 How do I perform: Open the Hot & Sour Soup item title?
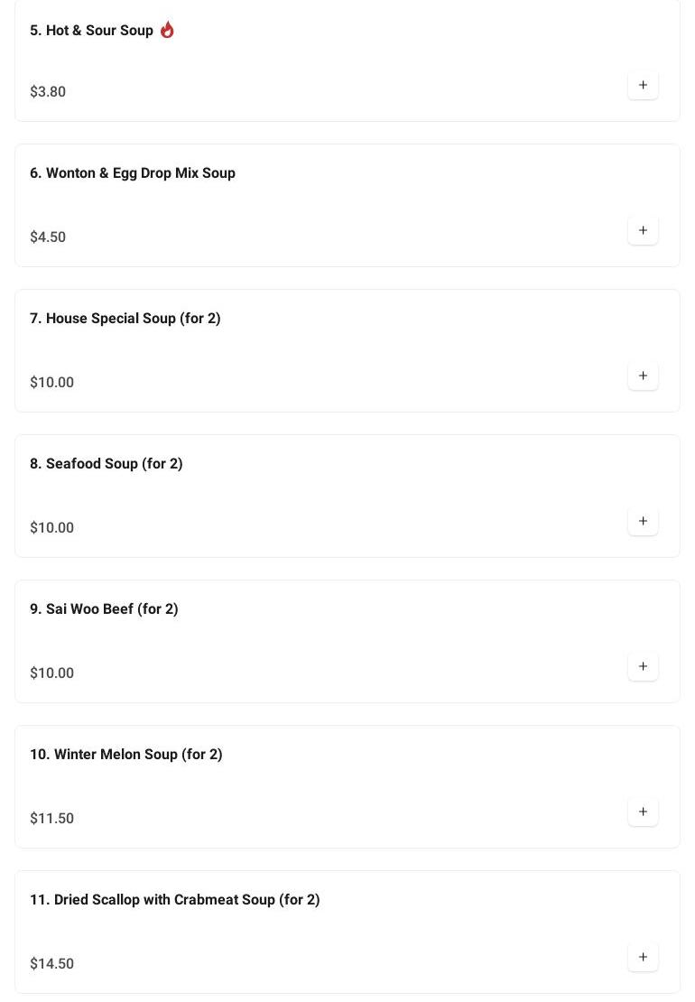point(91,31)
